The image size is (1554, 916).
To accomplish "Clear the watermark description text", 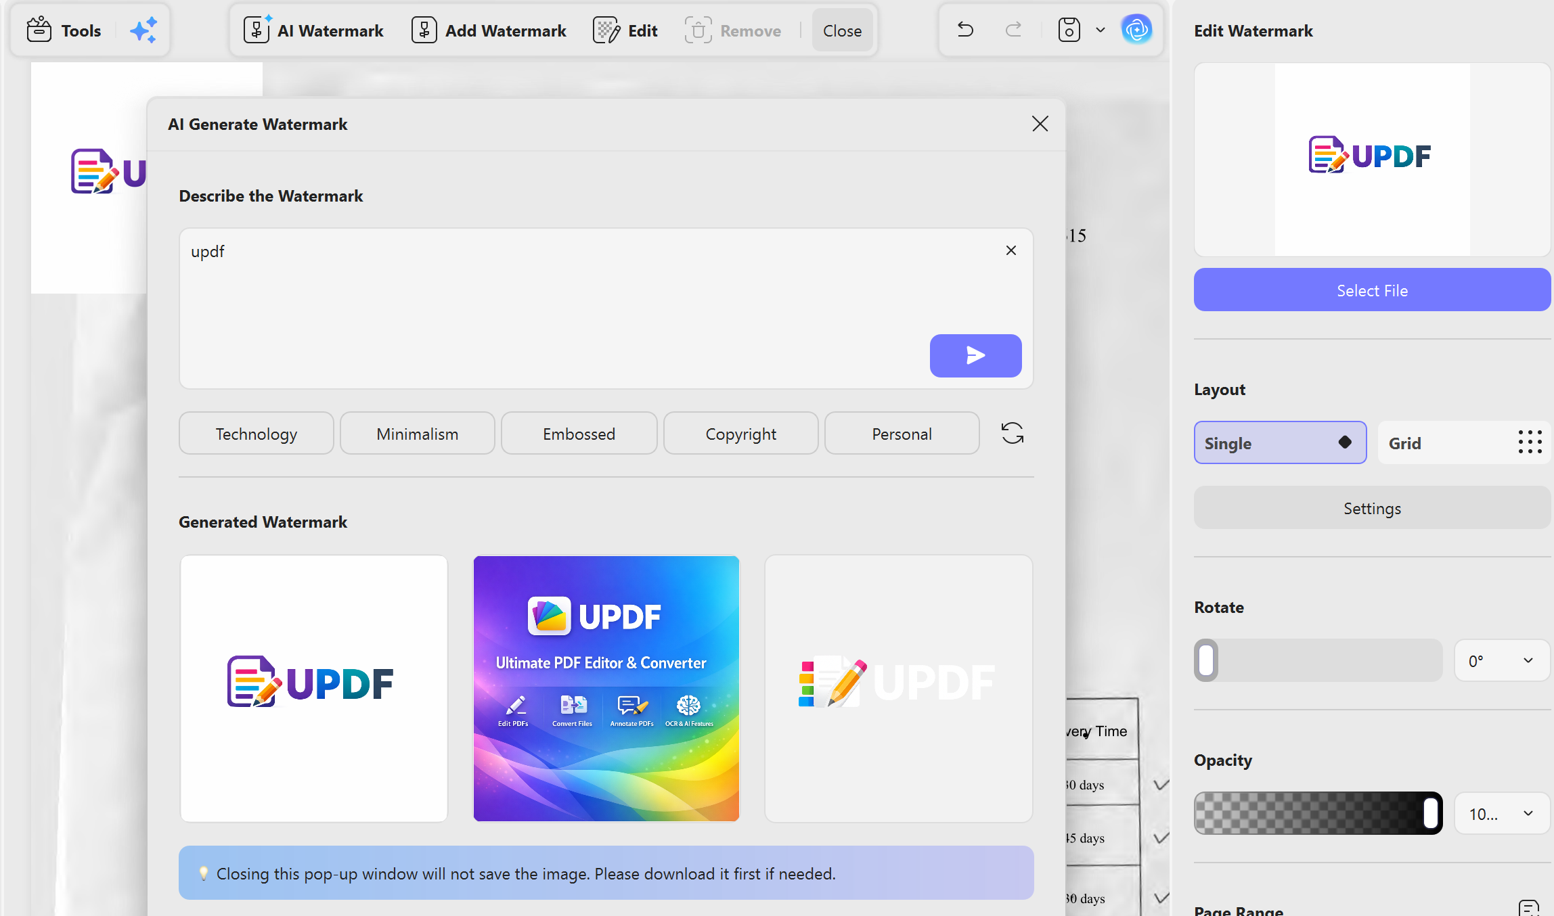I will pyautogui.click(x=1011, y=250).
